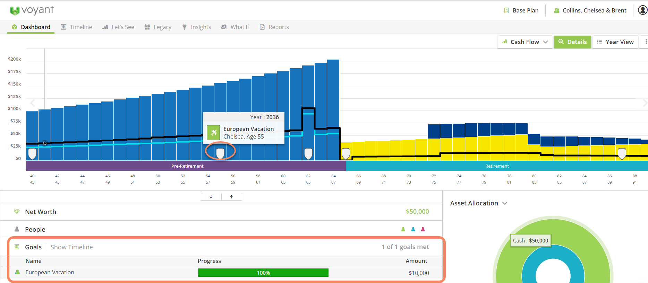648x283 pixels.
Task: Select the blue person icon in People row
Action: tap(413, 229)
